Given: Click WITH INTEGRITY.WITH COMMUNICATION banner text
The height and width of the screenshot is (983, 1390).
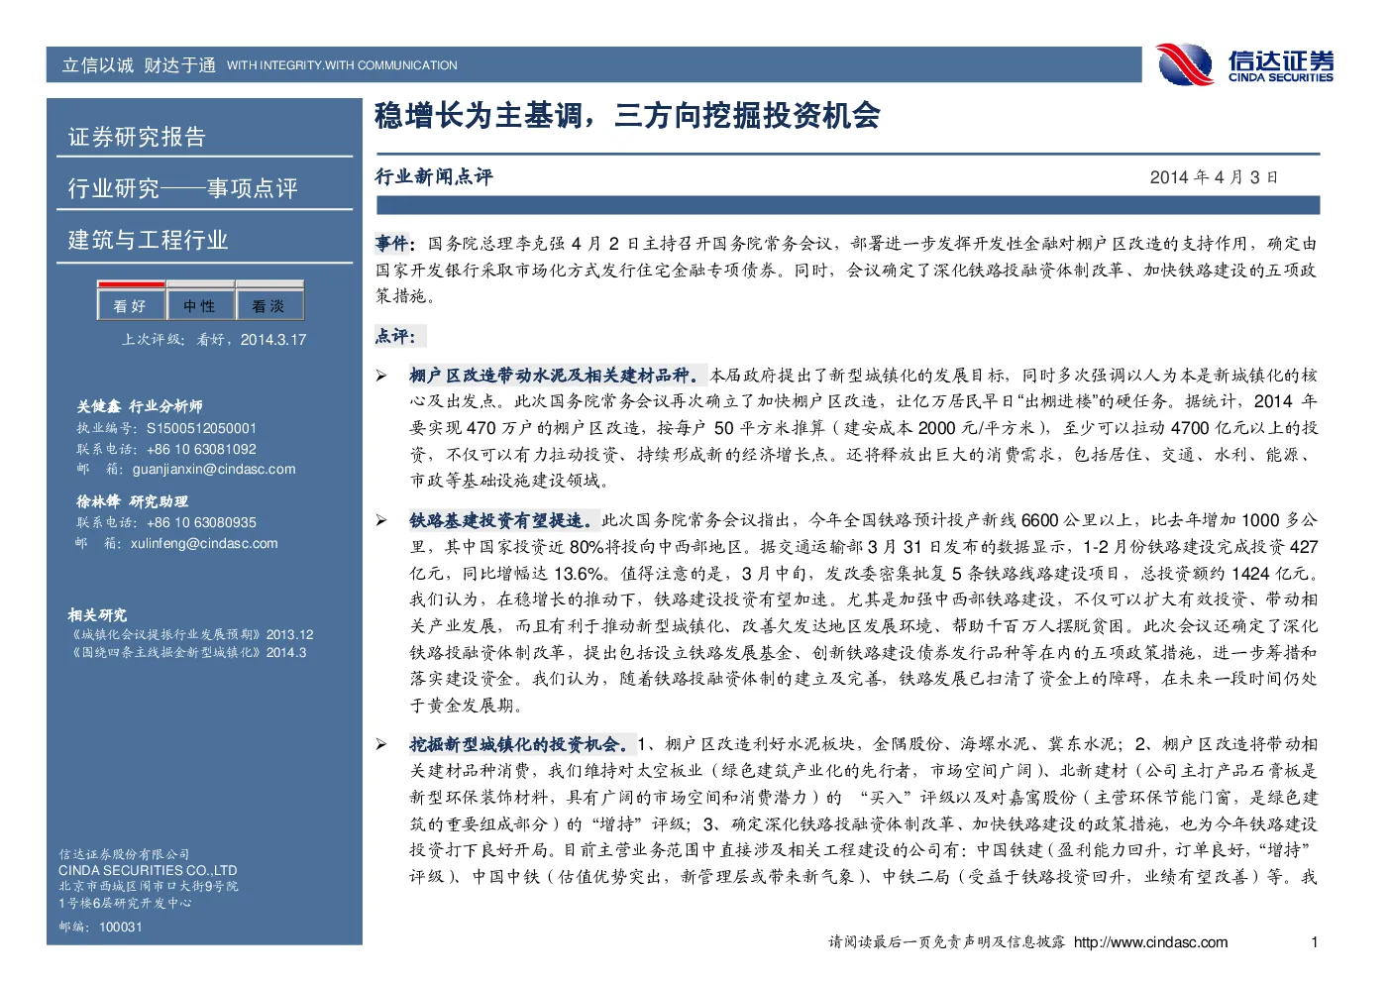Looking at the screenshot, I should tap(342, 65).
